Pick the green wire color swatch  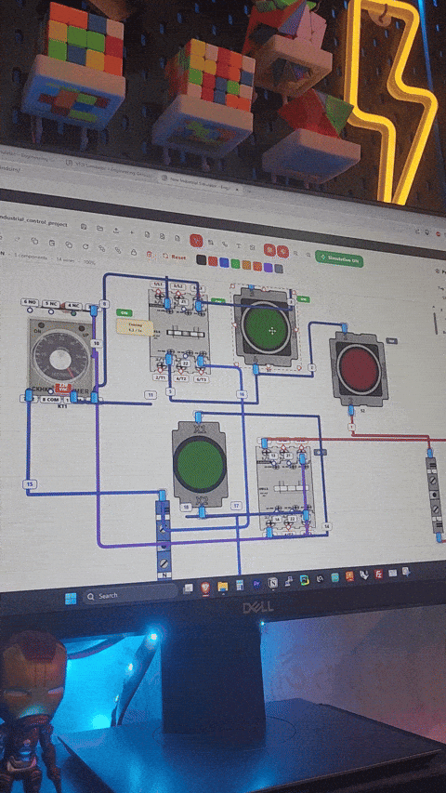coord(235,263)
